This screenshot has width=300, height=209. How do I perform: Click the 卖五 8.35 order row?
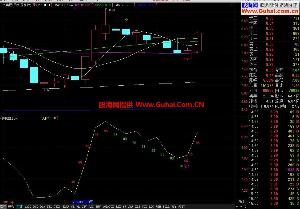pos(274,18)
